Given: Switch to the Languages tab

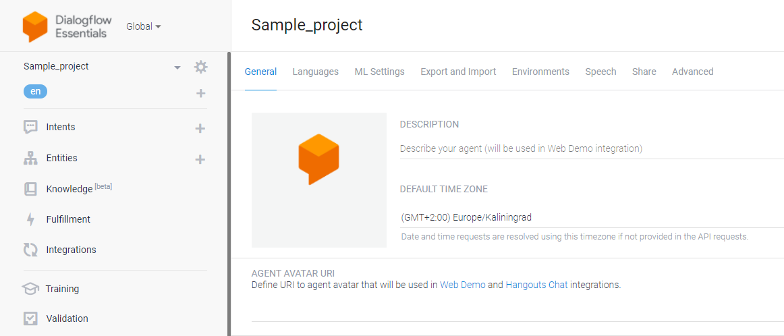Looking at the screenshot, I should [316, 72].
